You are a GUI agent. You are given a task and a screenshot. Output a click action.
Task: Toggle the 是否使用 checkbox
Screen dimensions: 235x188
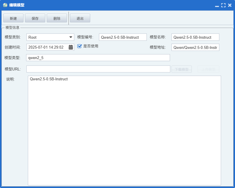coord(79,46)
